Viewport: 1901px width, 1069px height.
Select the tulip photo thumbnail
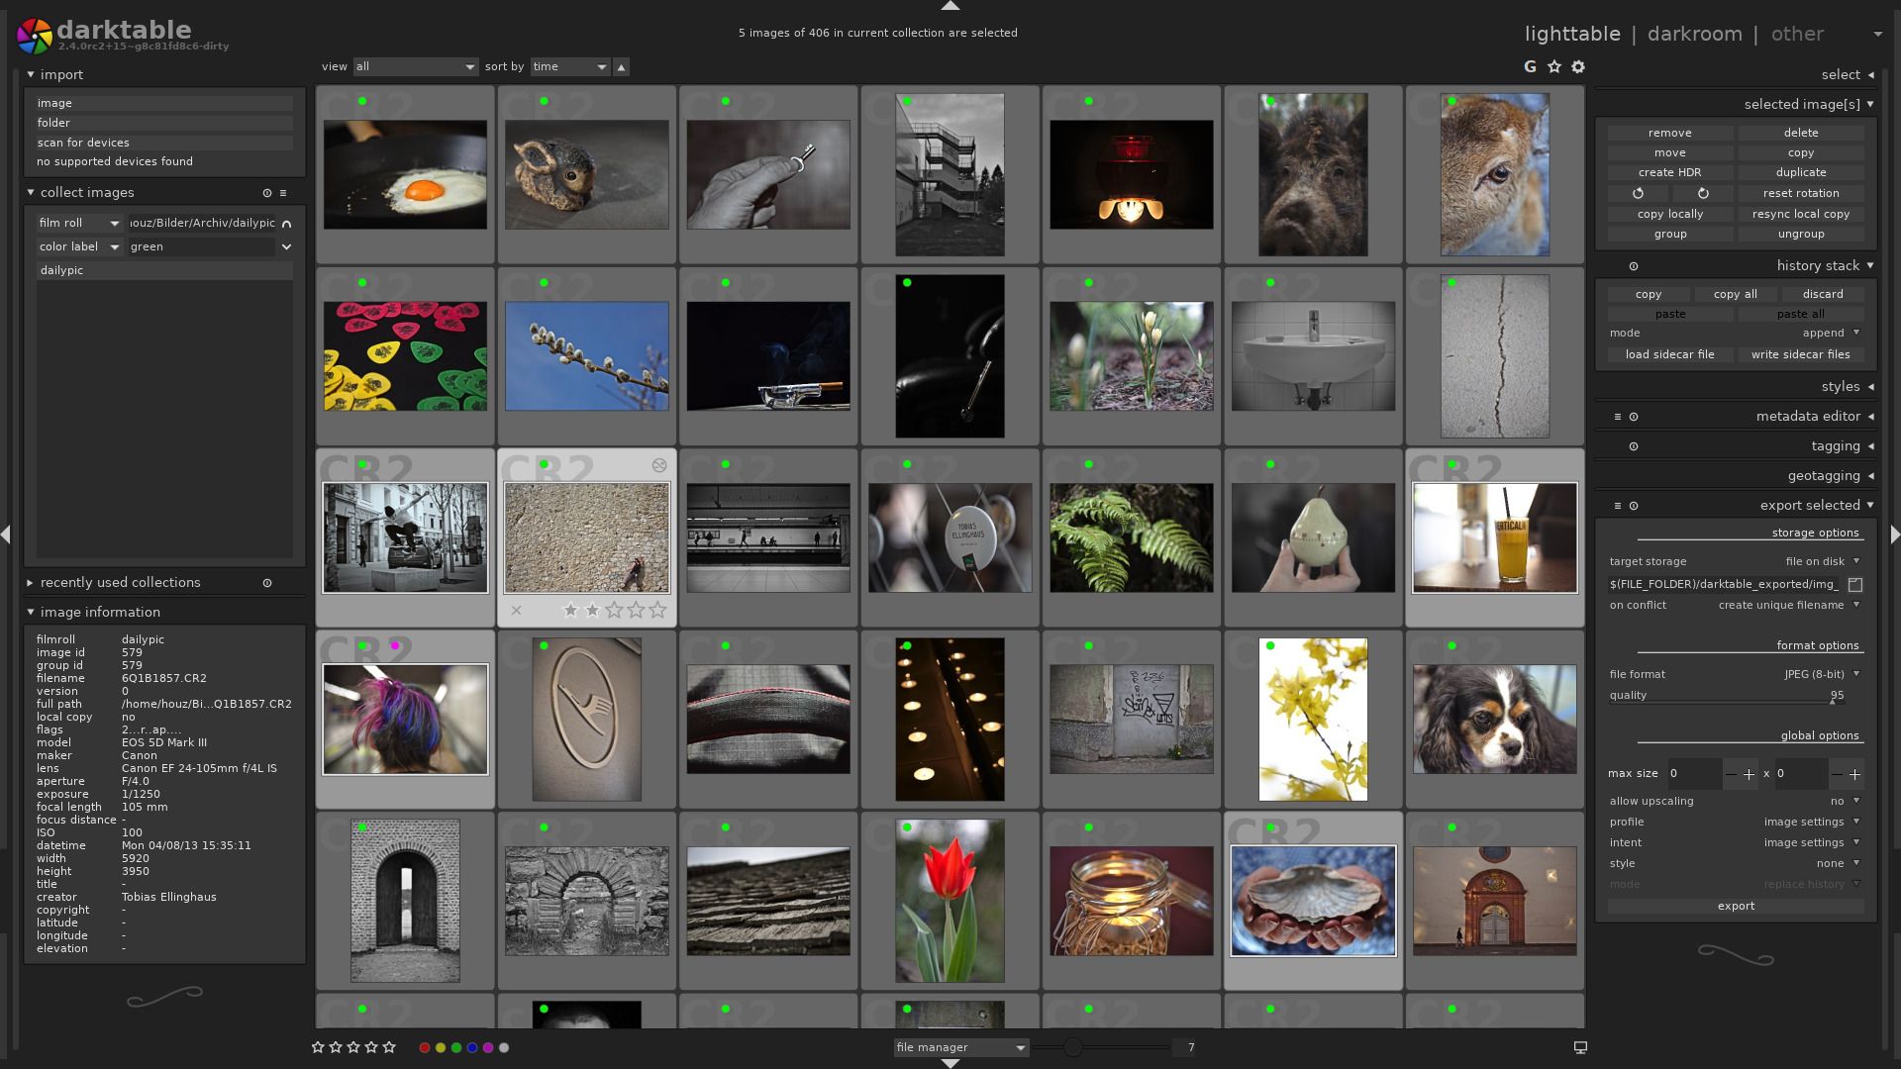click(950, 901)
